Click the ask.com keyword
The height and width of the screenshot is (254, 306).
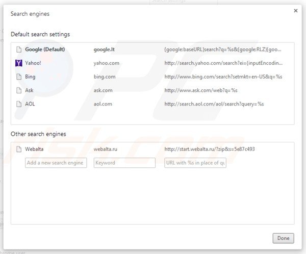click(x=103, y=90)
